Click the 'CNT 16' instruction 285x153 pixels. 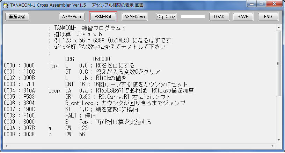click(75, 84)
